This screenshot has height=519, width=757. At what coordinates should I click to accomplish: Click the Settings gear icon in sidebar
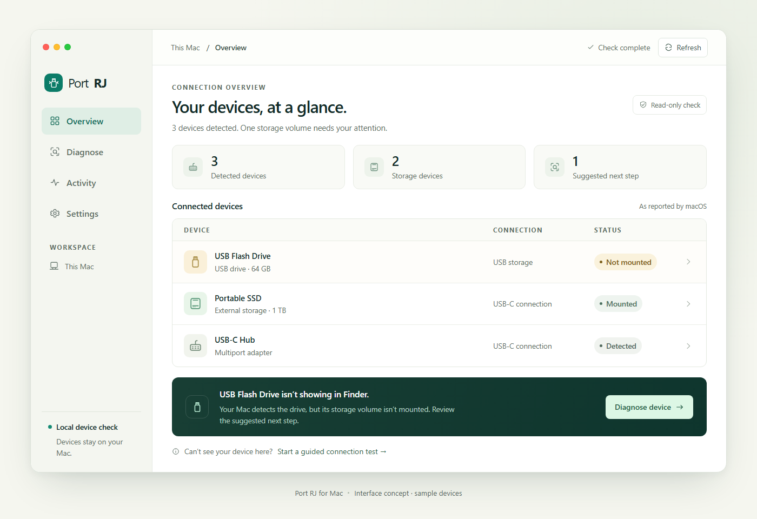pos(55,214)
